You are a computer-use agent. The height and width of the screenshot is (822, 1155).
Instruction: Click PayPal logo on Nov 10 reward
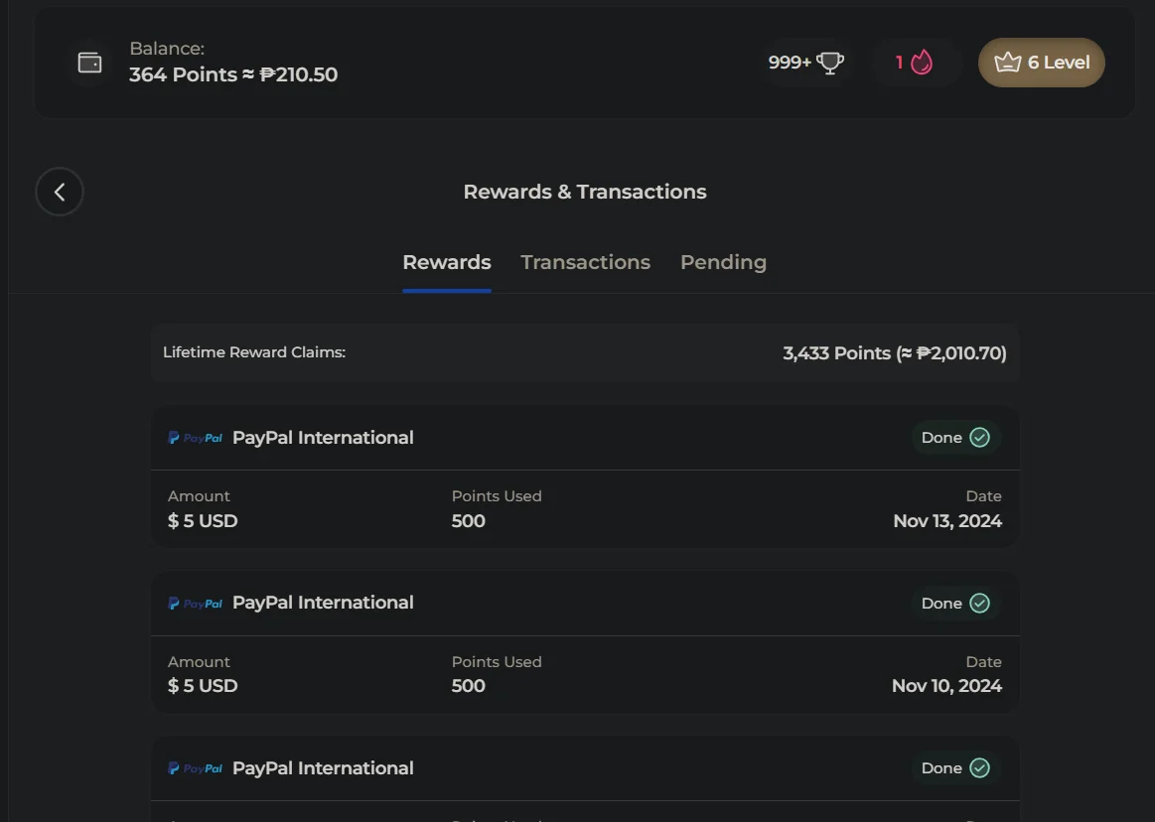tap(196, 604)
